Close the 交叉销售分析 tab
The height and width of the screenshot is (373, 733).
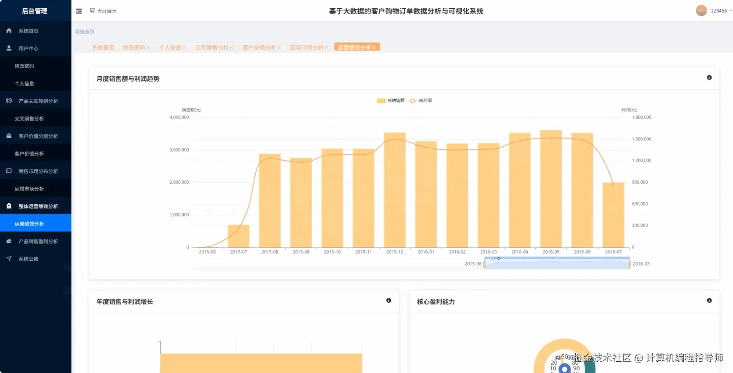point(232,48)
